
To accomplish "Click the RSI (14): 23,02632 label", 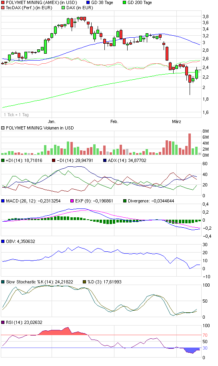I will point(24,322).
